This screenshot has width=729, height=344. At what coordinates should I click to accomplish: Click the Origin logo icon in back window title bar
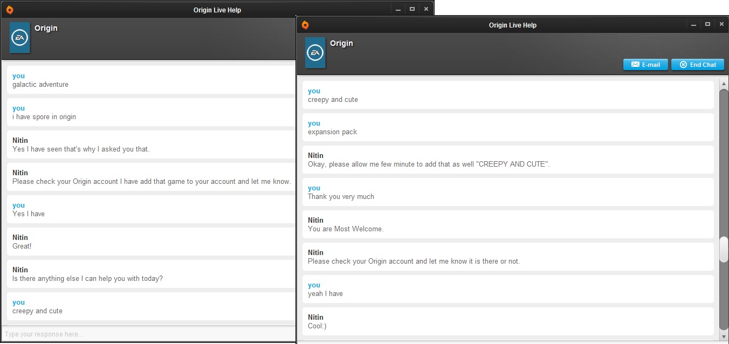click(10, 10)
